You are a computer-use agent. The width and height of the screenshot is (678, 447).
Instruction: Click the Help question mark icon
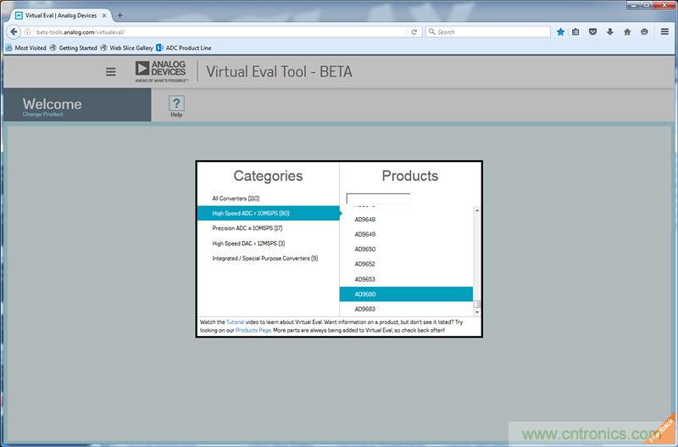[176, 103]
